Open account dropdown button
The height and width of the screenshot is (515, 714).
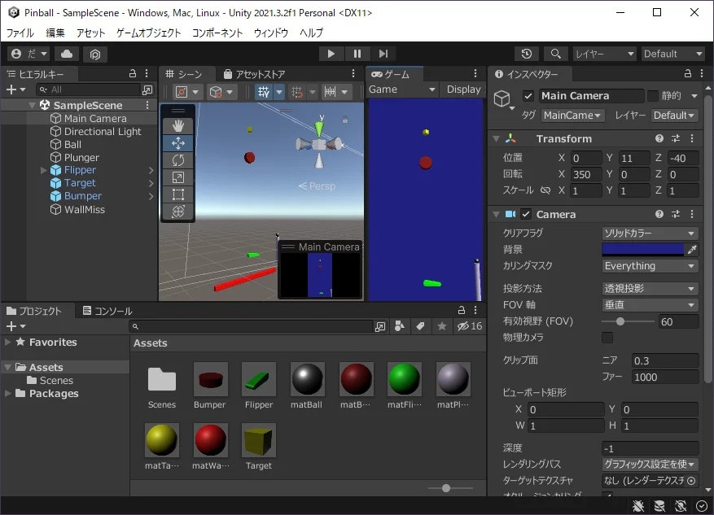point(28,55)
